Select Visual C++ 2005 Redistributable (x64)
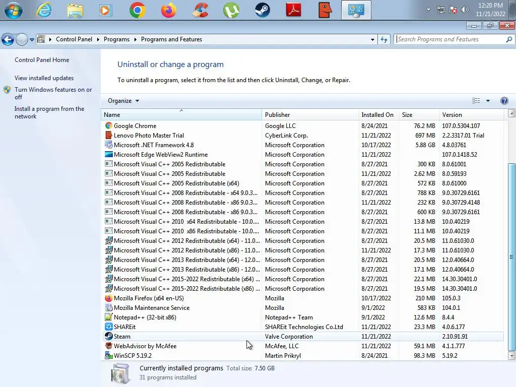The height and width of the screenshot is (387, 516). coord(302,183)
